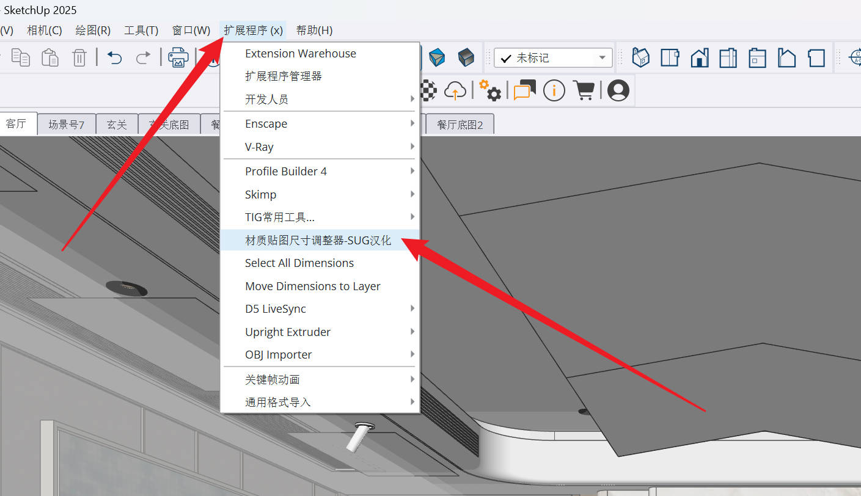Click the Print icon in toolbar

pyautogui.click(x=178, y=58)
